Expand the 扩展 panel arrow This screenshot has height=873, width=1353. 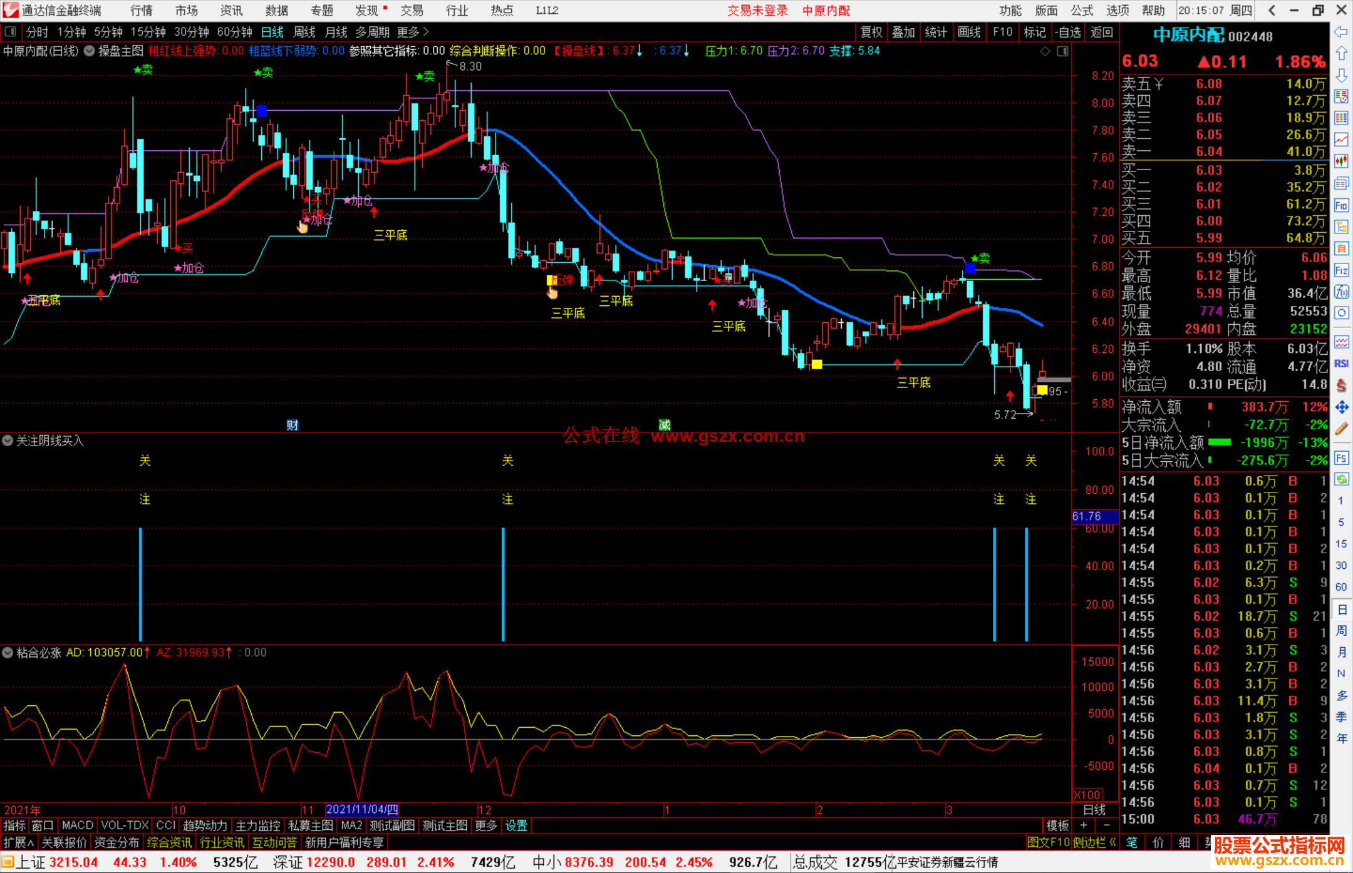tap(19, 842)
